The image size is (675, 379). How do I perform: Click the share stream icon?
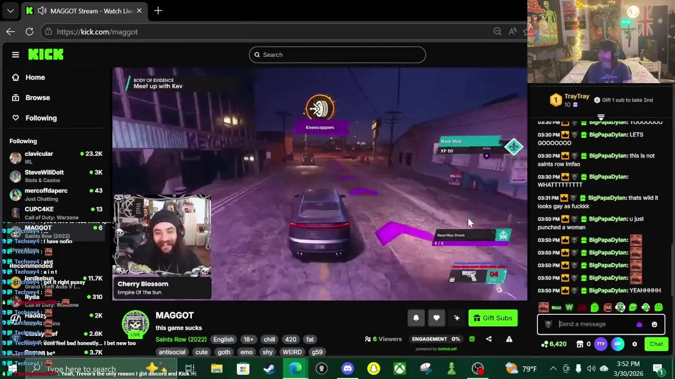[489, 339]
